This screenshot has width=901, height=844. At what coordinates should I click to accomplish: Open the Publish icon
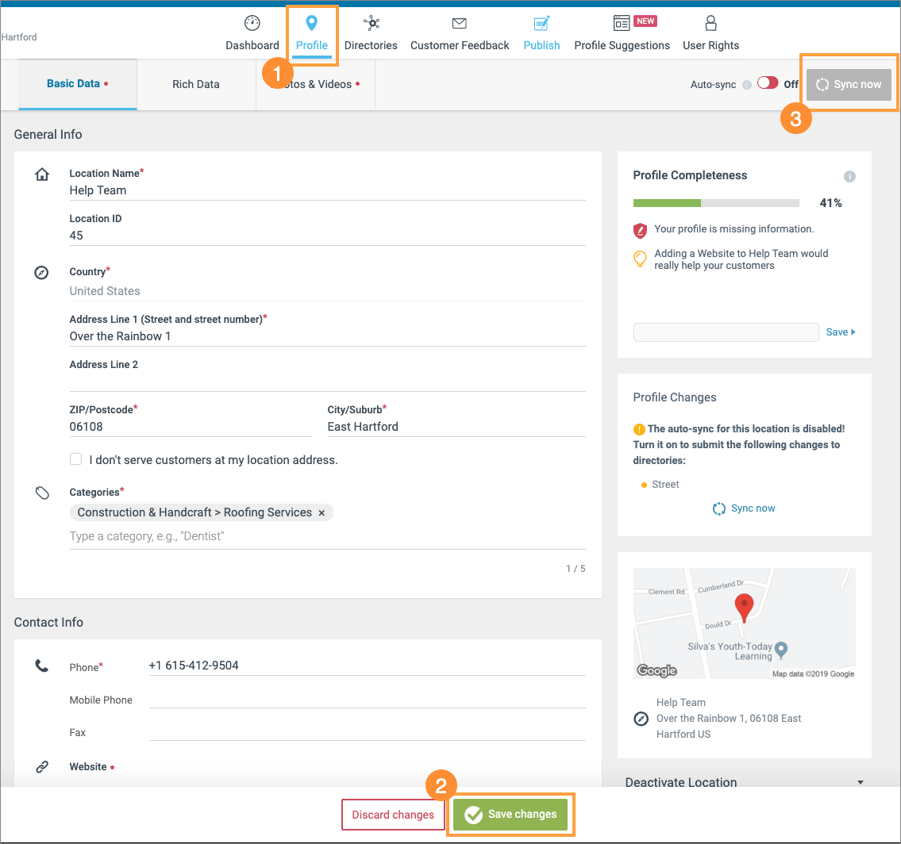pyautogui.click(x=541, y=24)
